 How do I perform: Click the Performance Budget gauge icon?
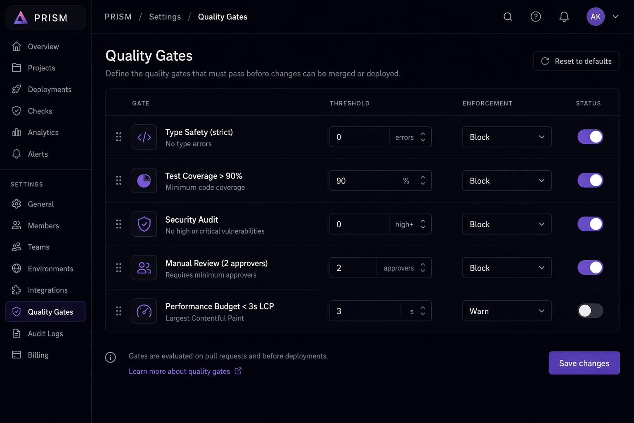tap(144, 311)
